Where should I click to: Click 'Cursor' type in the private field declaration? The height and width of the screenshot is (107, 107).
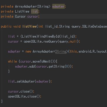(x=20, y=16)
